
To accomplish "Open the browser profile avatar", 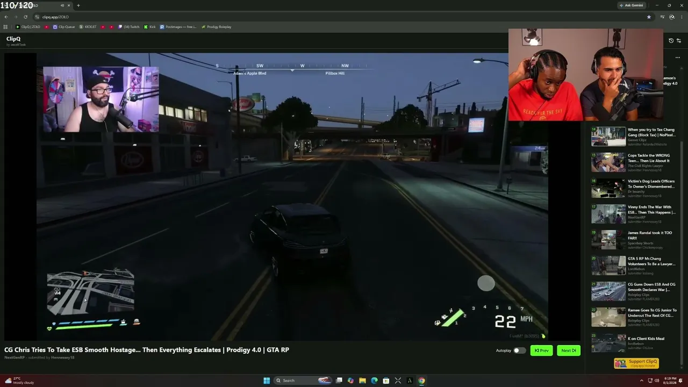I will [672, 17].
